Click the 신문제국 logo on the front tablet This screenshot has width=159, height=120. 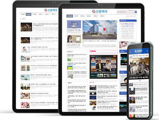click(x=100, y=11)
